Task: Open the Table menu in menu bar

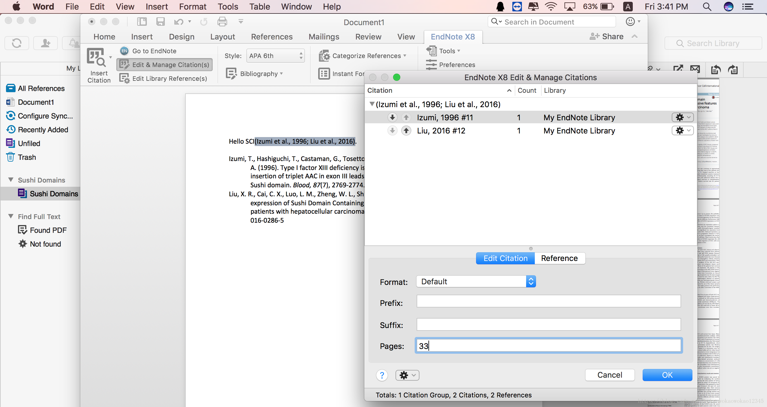Action: [260, 7]
